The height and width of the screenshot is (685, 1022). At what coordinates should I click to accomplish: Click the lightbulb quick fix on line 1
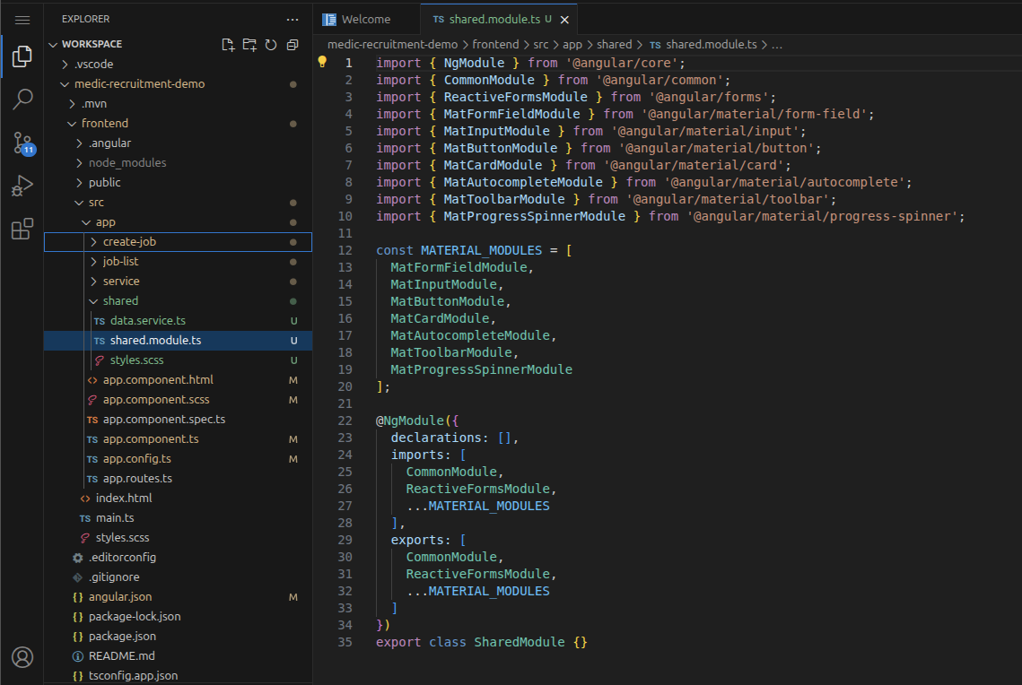322,61
